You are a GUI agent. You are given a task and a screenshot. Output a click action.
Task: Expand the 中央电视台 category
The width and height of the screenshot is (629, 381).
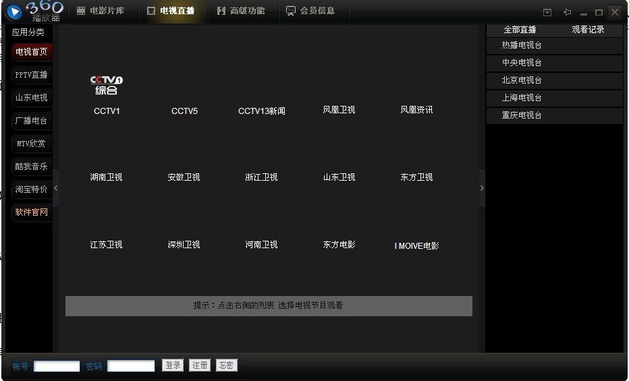click(554, 63)
